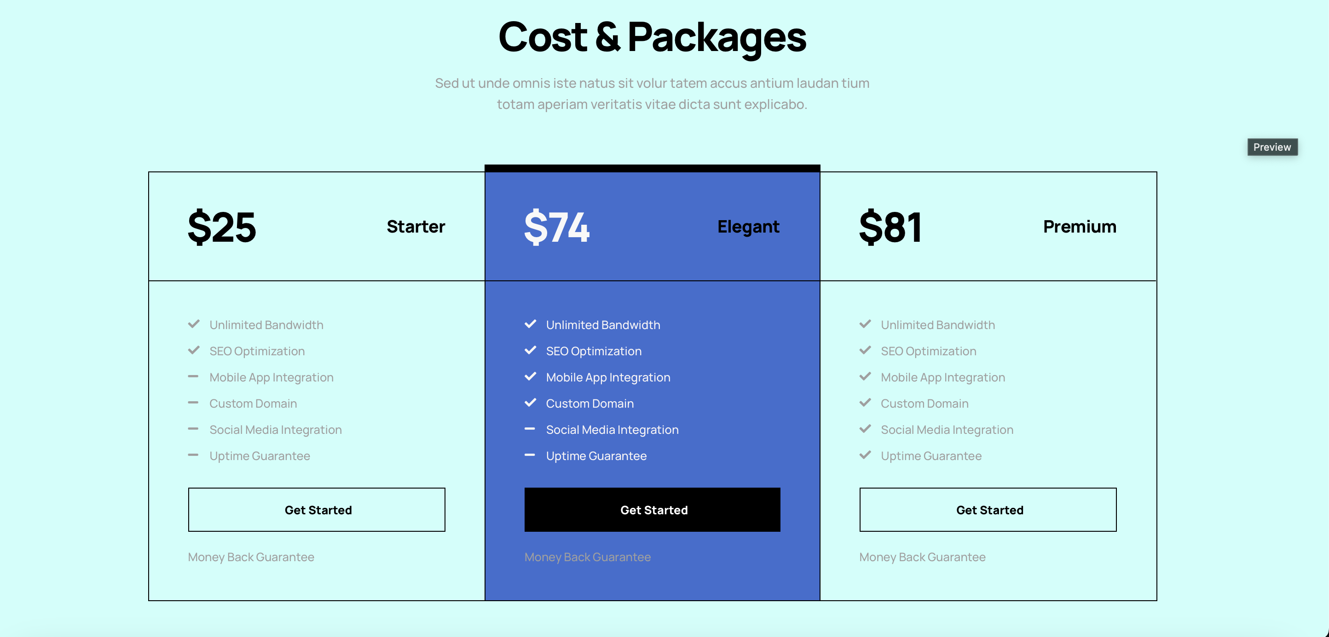Click Get Started under the Starter plan
Viewport: 1329px width, 637px height.
[317, 510]
